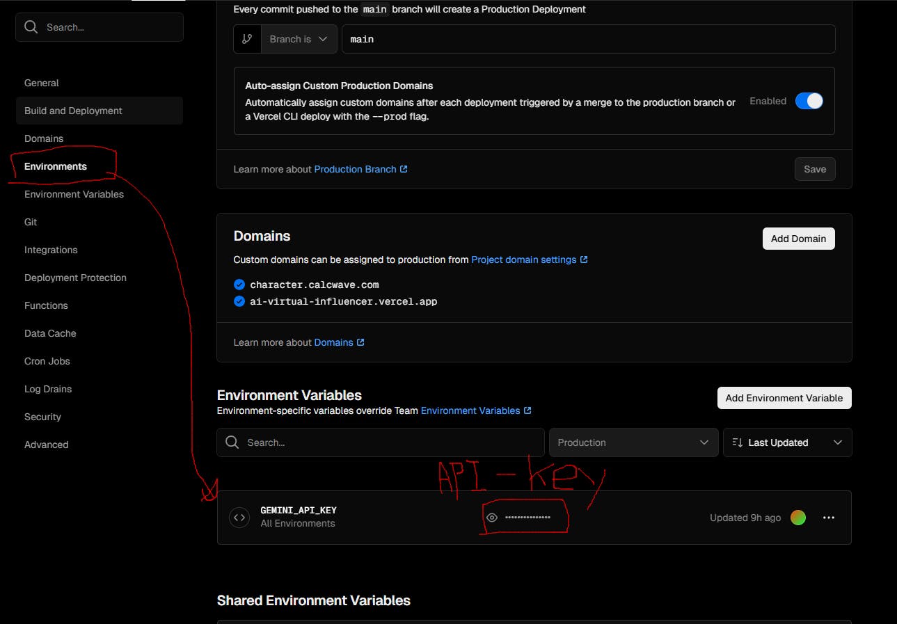Click the 'Shared Environment Variables' heading
This screenshot has width=897, height=624.
point(314,600)
